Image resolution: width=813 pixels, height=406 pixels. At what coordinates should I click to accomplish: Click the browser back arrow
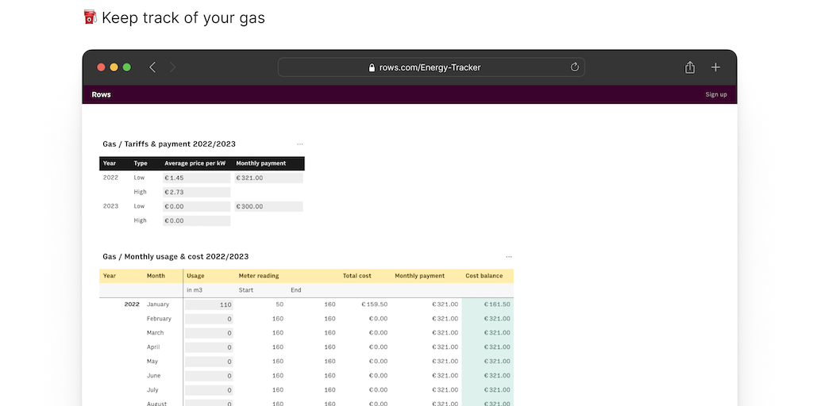click(x=152, y=67)
